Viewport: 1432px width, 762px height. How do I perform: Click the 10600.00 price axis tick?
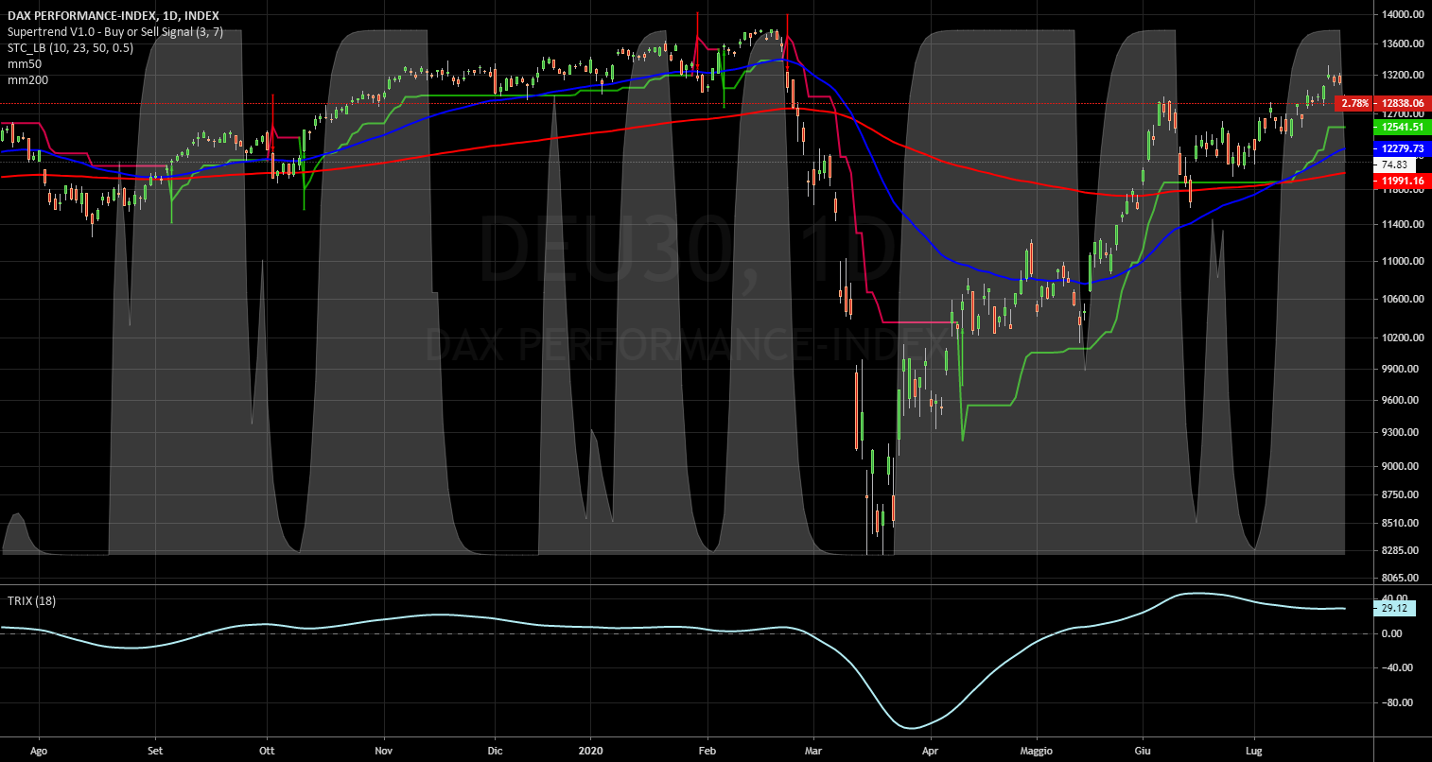pyautogui.click(x=1403, y=300)
